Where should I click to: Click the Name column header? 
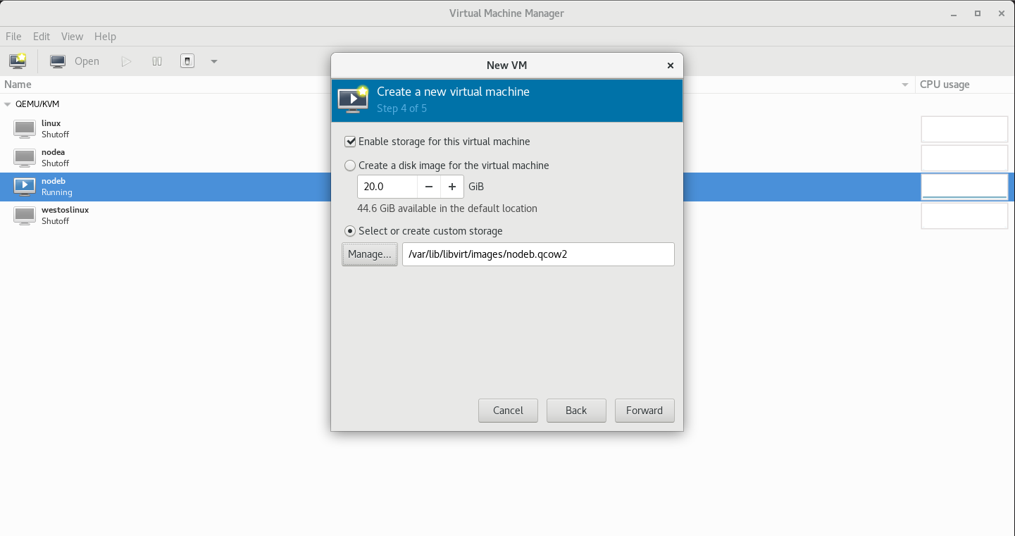coord(18,85)
